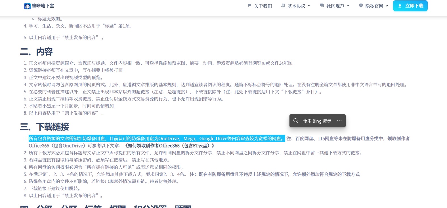Click the document icon beside 基本协议

coord(283,6)
